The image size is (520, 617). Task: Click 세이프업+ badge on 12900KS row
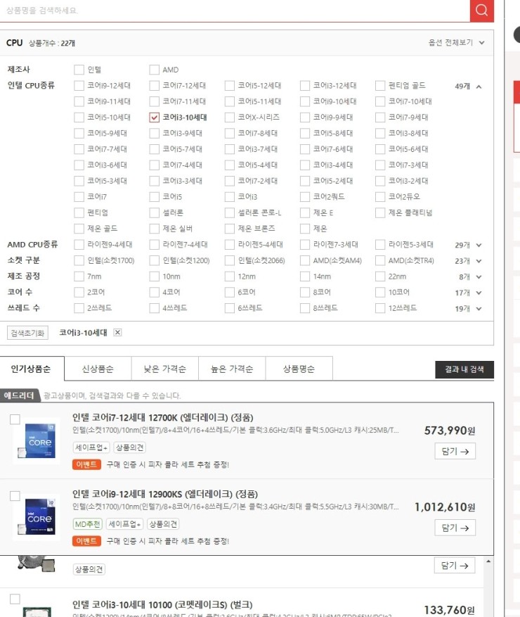[124, 524]
